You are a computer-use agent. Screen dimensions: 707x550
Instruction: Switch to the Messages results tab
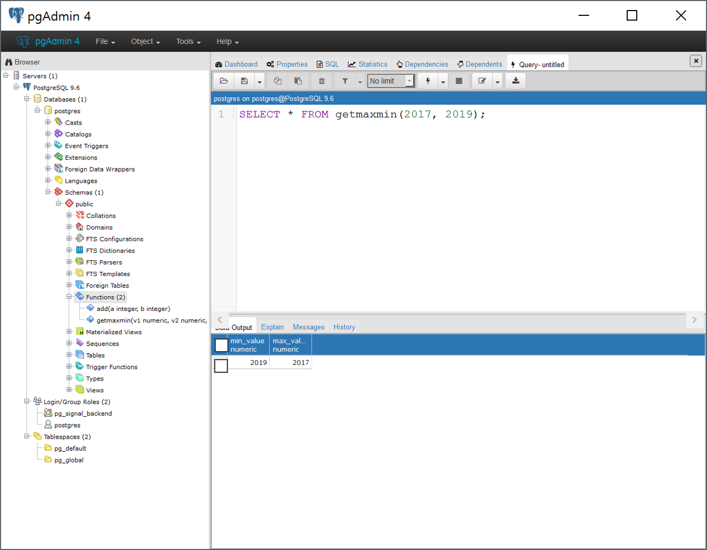pos(309,327)
